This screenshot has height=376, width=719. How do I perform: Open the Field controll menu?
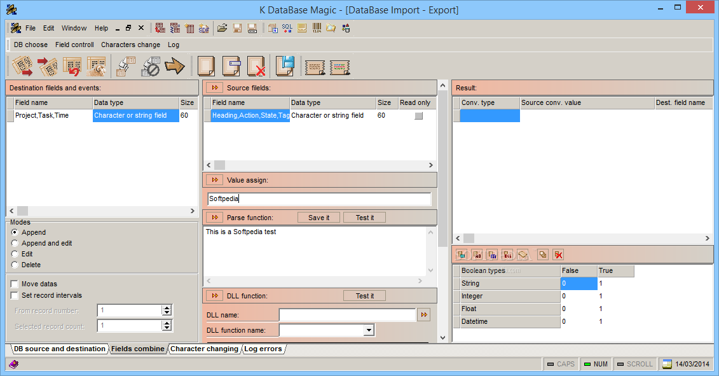74,45
